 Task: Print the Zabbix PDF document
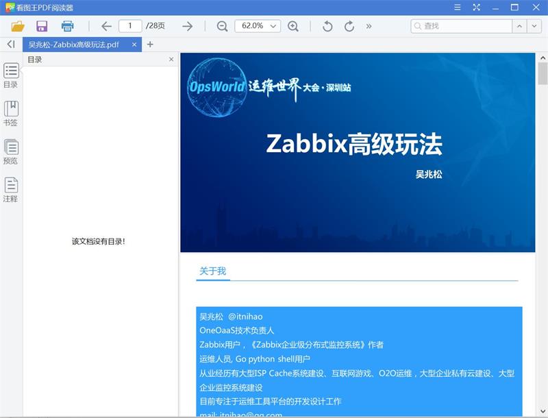(66, 25)
